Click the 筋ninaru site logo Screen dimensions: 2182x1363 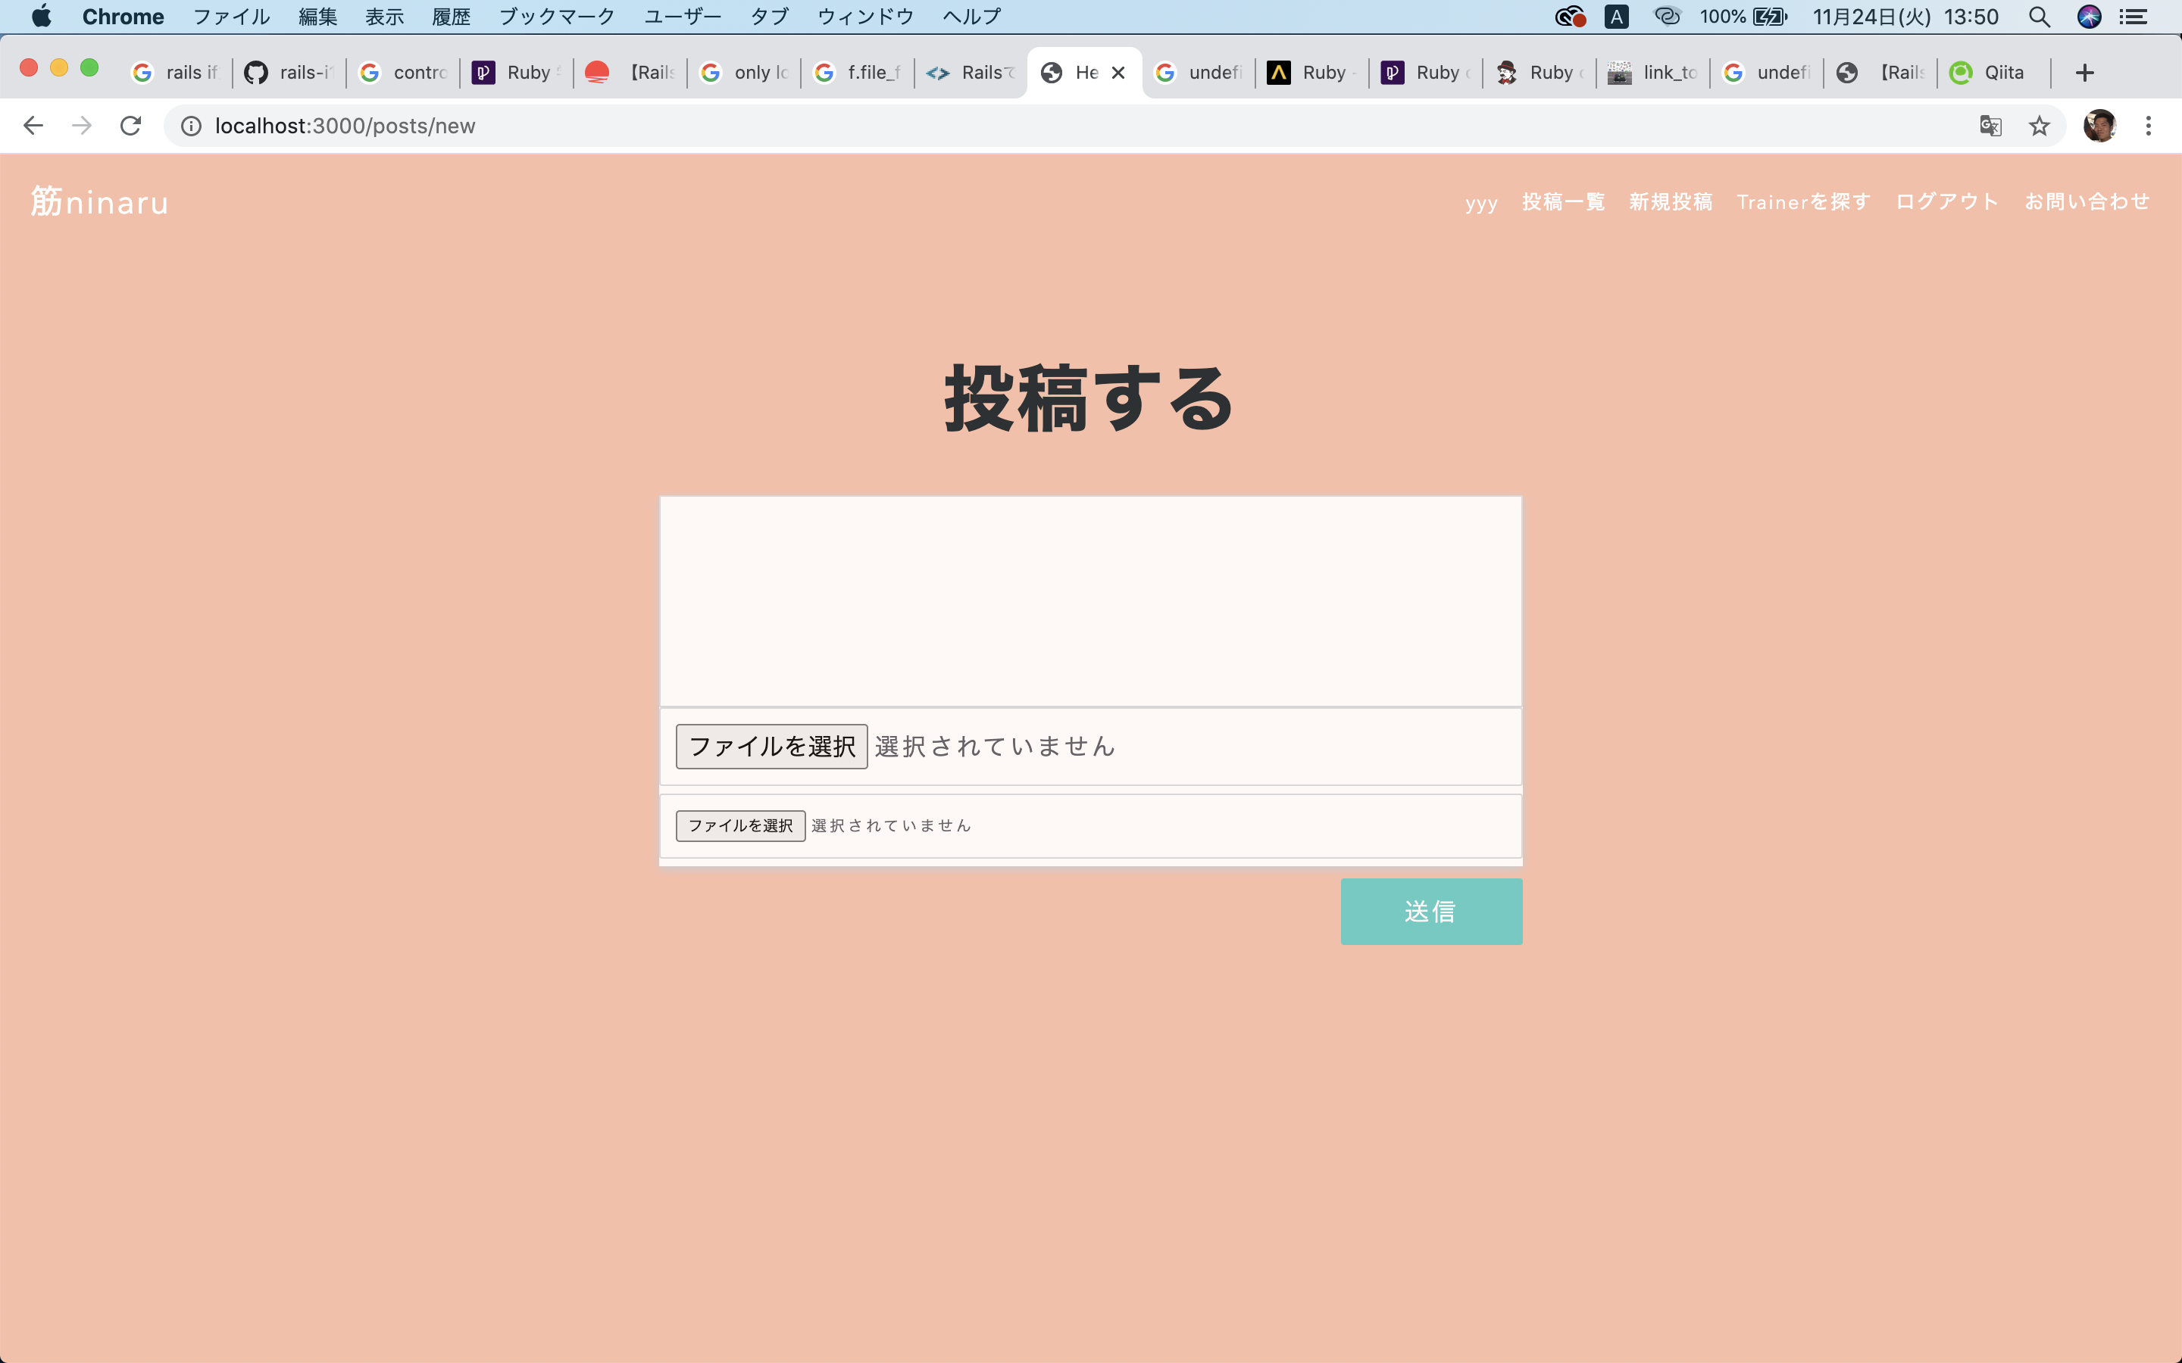99,201
